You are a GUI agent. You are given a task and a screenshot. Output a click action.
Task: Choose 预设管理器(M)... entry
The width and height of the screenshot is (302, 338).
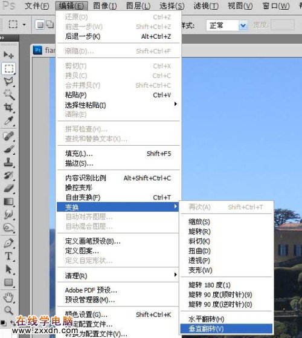point(118,300)
